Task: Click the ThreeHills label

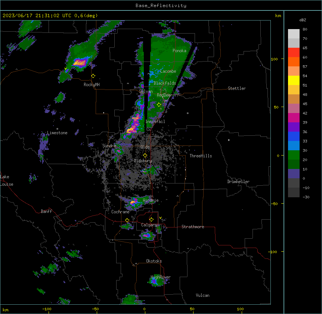Action: [201, 156]
